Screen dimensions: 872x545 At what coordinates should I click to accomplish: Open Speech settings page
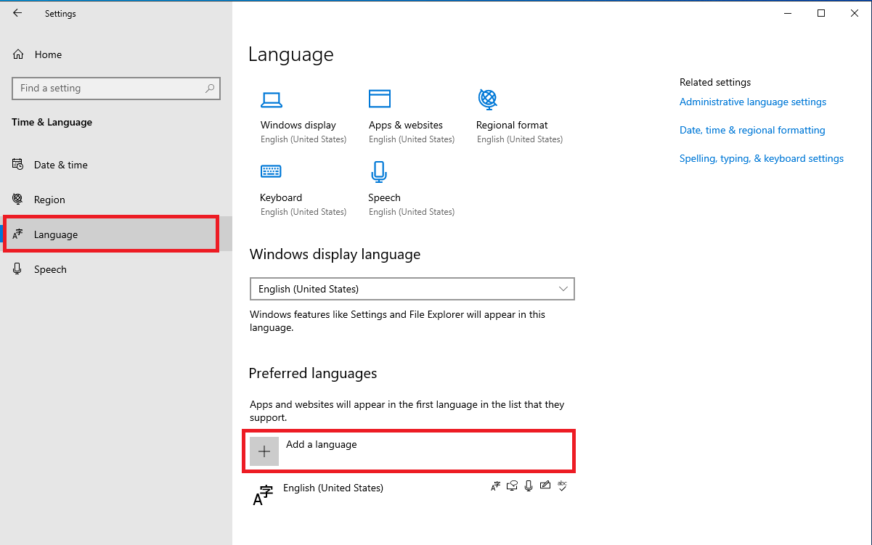[116, 269]
